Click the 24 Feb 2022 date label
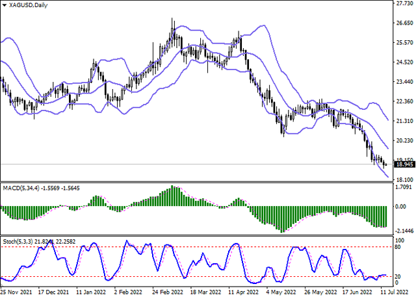Viewport: 416px width, 297px height. (x=168, y=292)
